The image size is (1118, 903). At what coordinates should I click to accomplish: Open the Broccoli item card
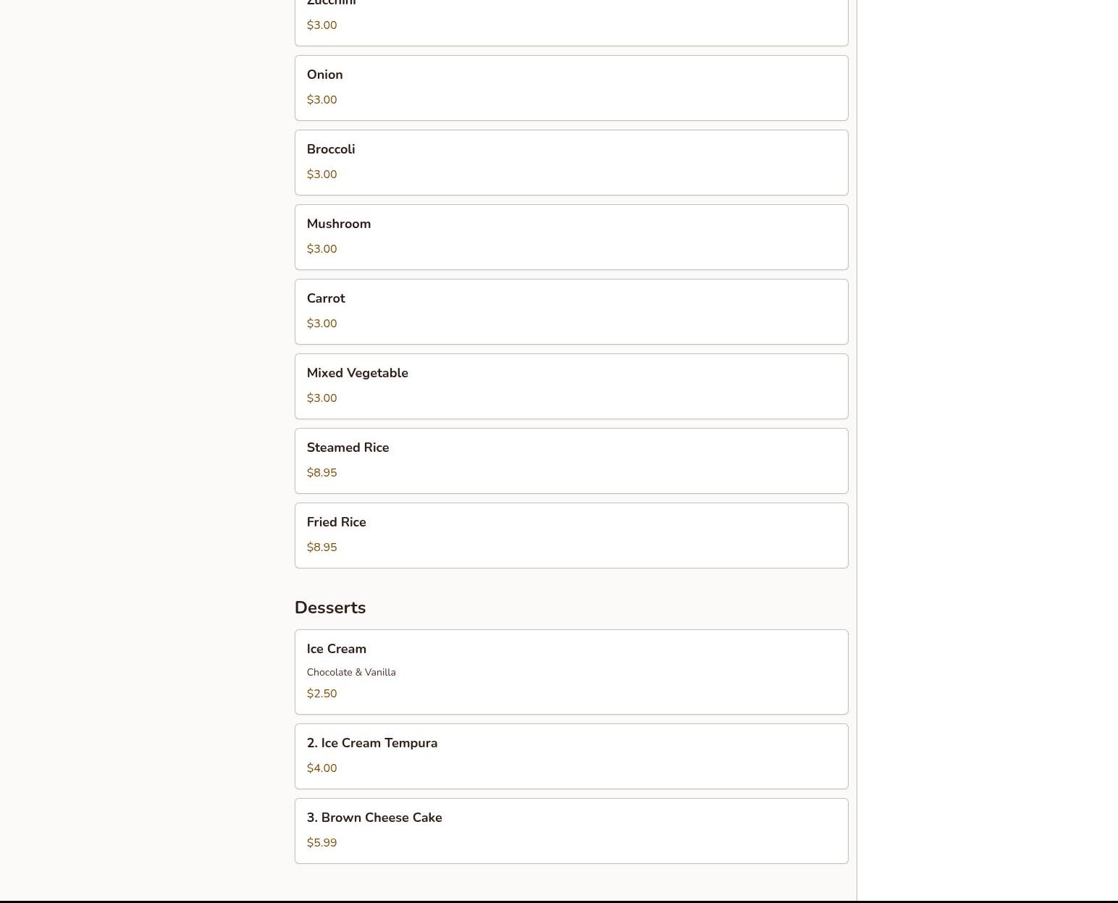(x=571, y=162)
